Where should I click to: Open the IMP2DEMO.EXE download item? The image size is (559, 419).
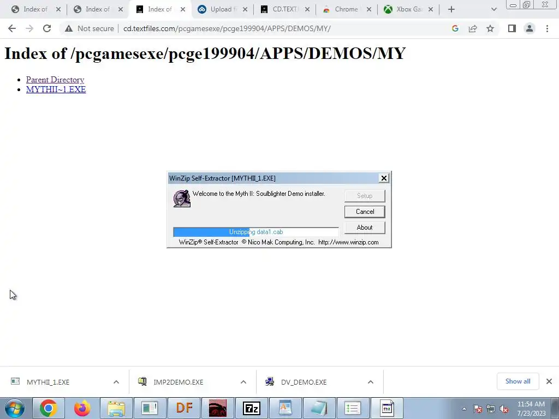pyautogui.click(x=179, y=382)
